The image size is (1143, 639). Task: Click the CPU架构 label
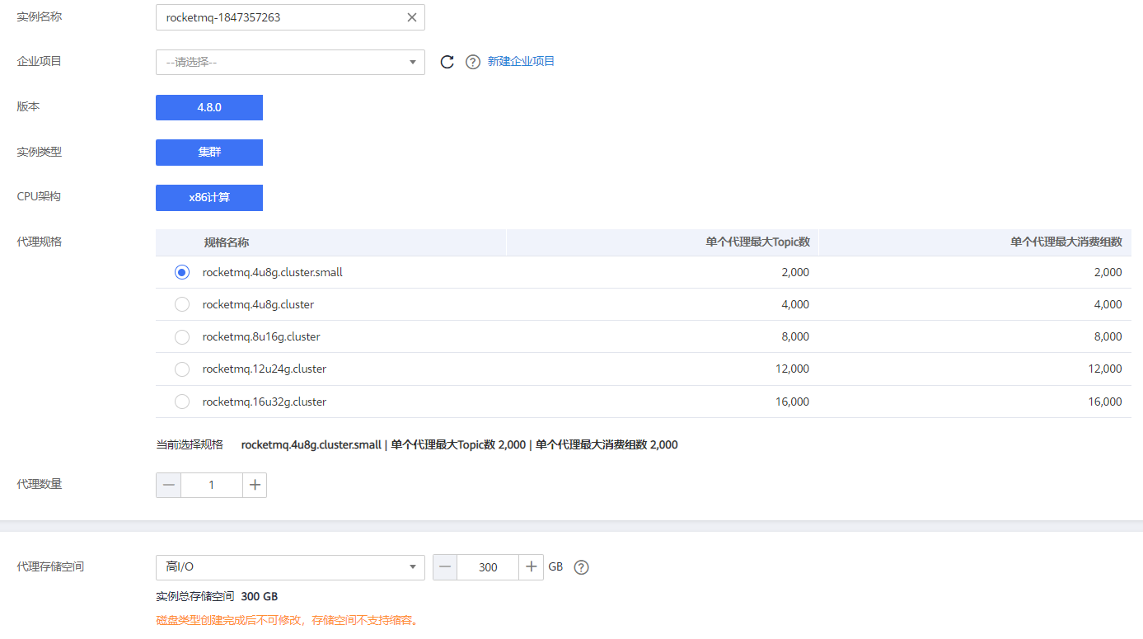(39, 196)
